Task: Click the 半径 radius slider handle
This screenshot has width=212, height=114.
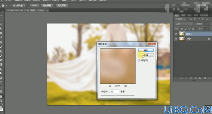Action: pyautogui.click(x=115, y=95)
